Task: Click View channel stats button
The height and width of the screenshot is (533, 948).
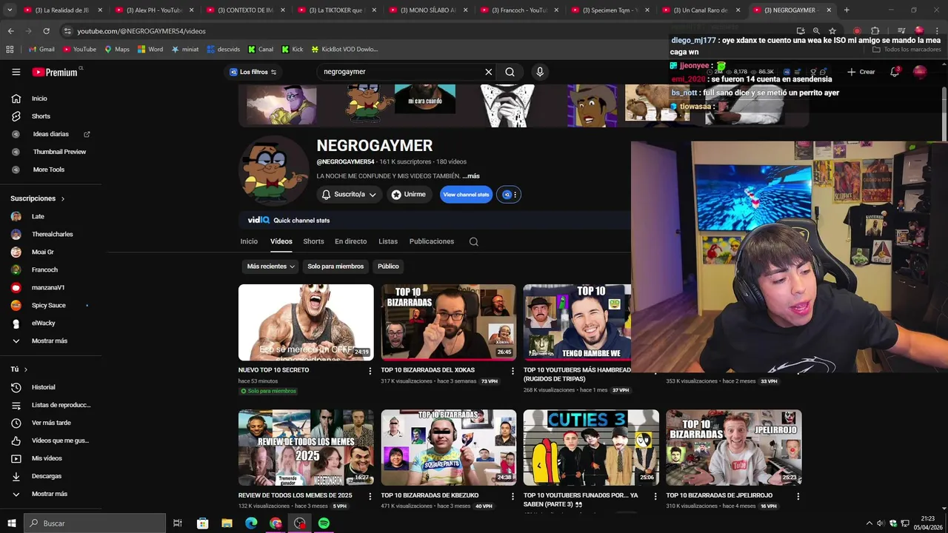Action: 466,195
